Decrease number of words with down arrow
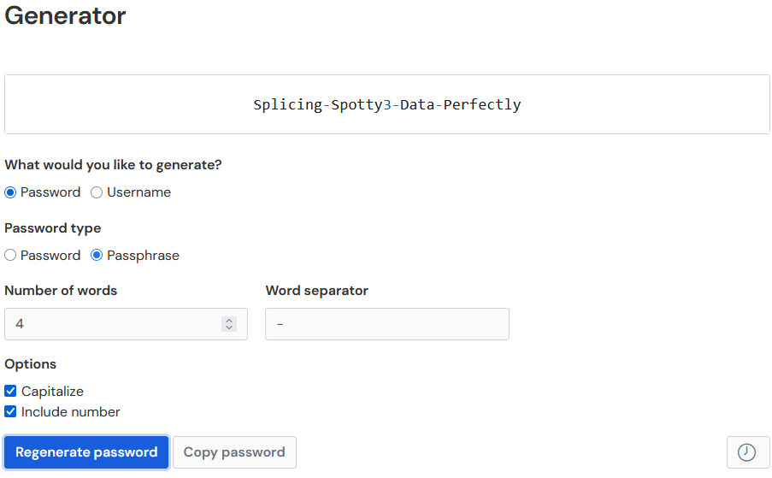Viewport: 772px width, 478px height. click(228, 328)
